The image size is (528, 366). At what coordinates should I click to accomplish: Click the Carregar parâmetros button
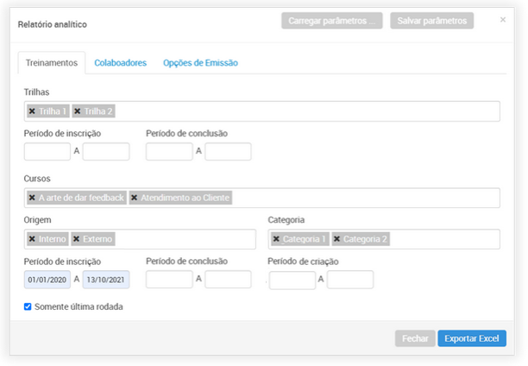tap(332, 21)
